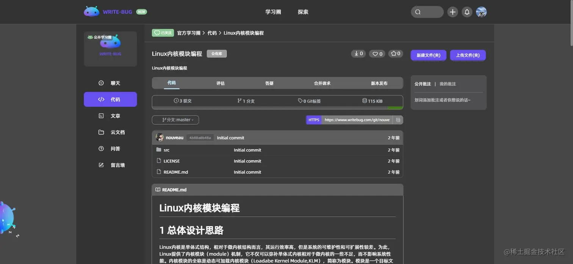This screenshot has height=264, width=573.
Task: Click 新建文件(夹) button
Action: coord(429,55)
